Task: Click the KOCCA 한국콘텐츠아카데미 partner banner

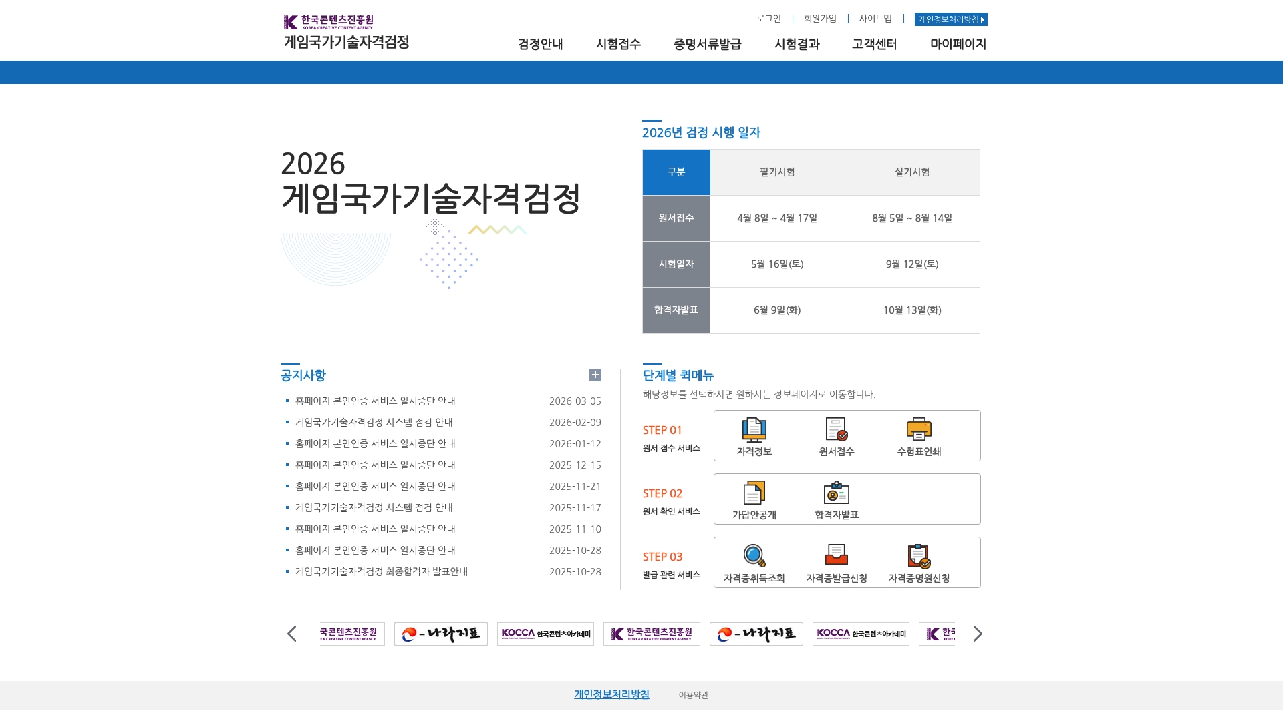Action: (x=545, y=634)
